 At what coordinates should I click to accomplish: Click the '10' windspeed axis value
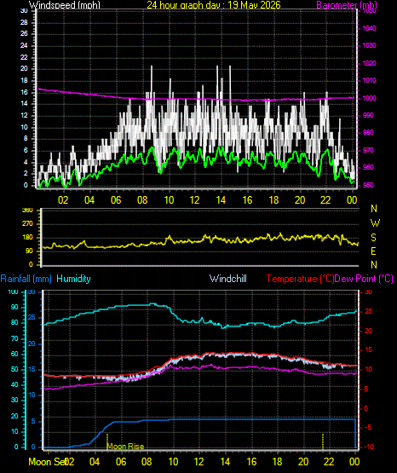[x=24, y=127]
